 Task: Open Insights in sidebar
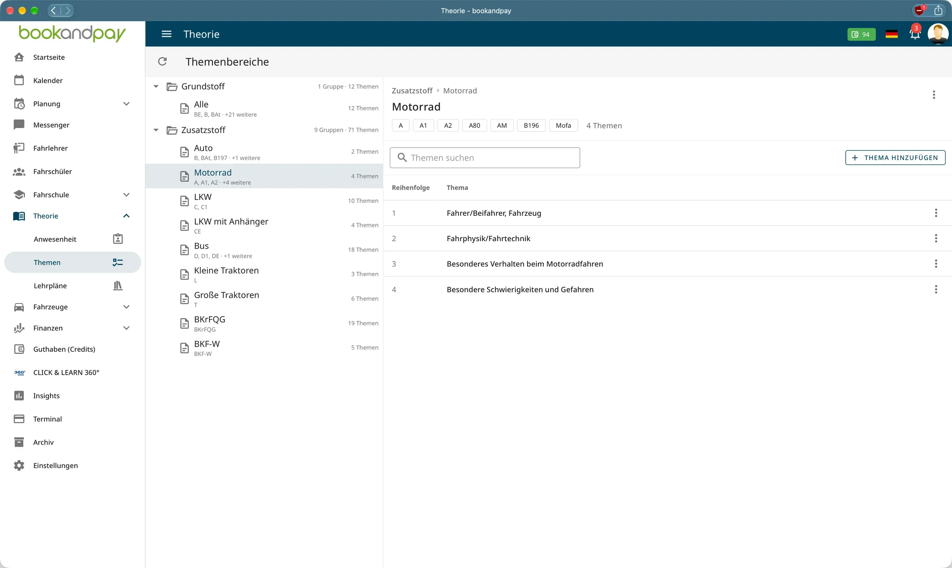point(73,396)
